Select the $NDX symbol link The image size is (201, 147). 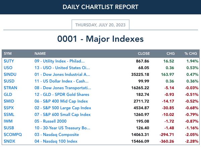pyautogui.click(x=9, y=141)
